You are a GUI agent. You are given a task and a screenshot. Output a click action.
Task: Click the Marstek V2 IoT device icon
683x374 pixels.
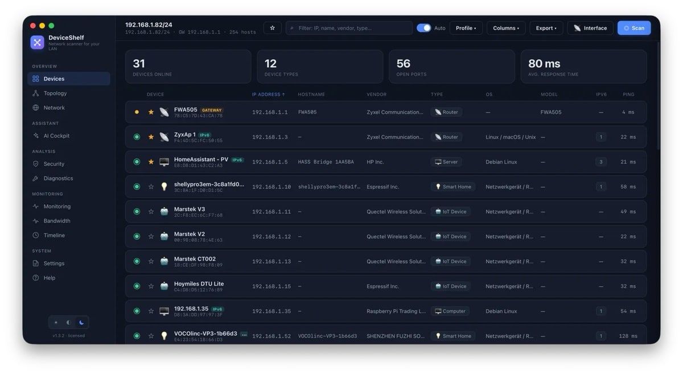pos(164,236)
